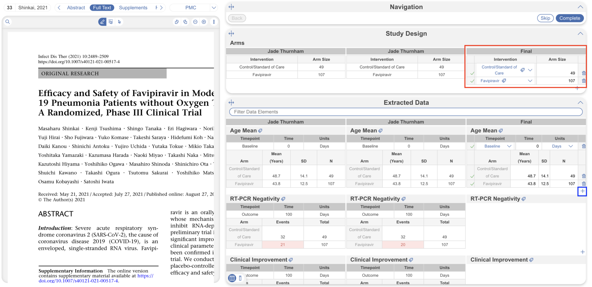Select the pointer cursor tool
Viewport: 592px width, 287px height.
[119, 22]
